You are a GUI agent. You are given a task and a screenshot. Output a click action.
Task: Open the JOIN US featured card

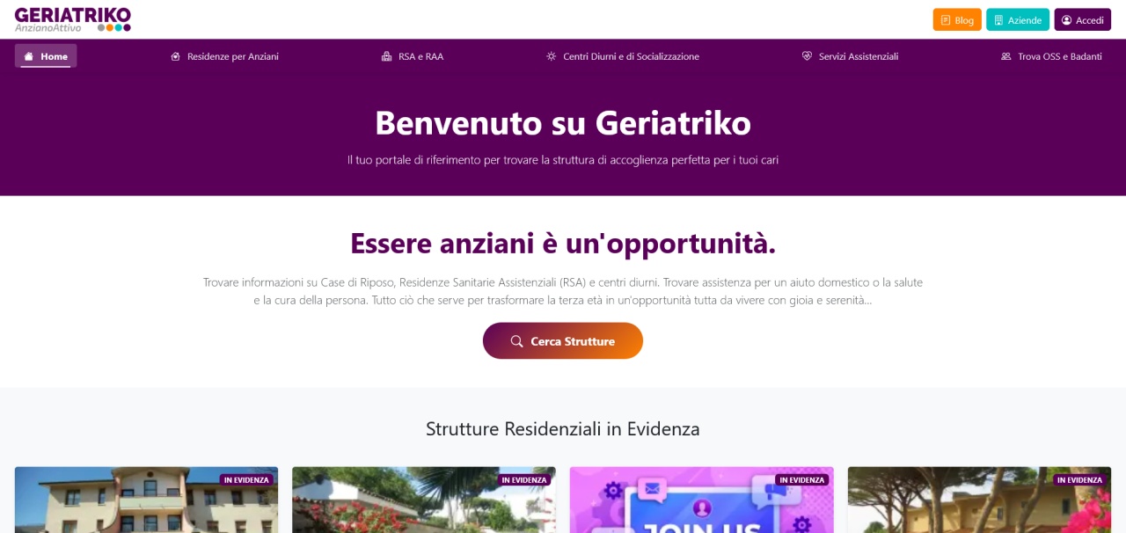tap(702, 500)
